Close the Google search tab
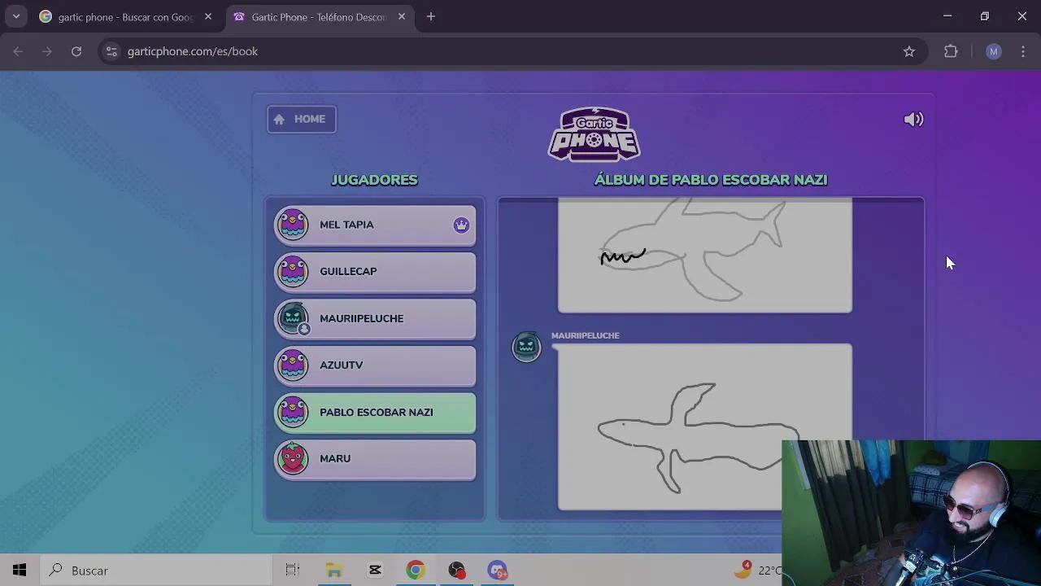 (x=208, y=16)
